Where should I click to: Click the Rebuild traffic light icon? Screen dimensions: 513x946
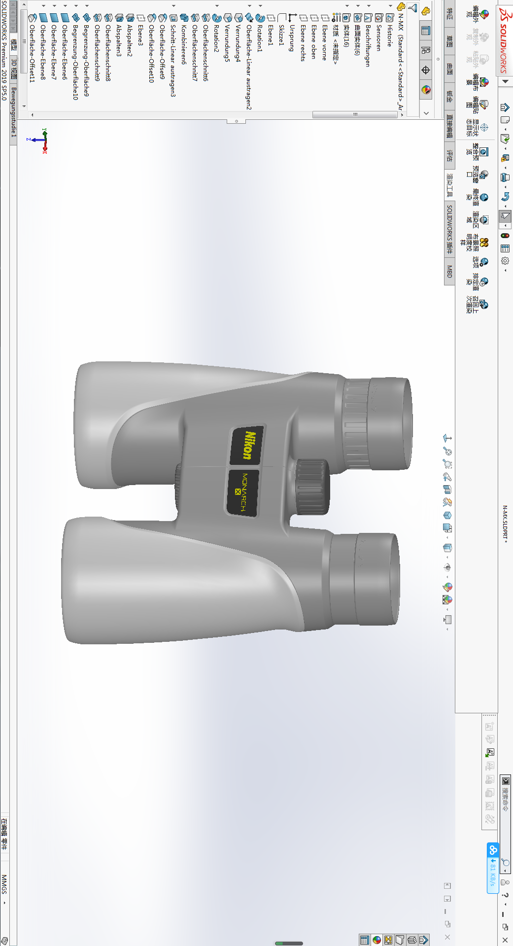[x=505, y=236]
